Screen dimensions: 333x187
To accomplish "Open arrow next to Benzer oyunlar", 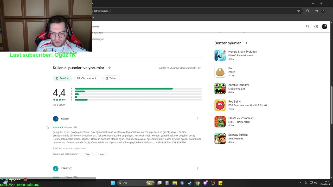I will (x=246, y=43).
